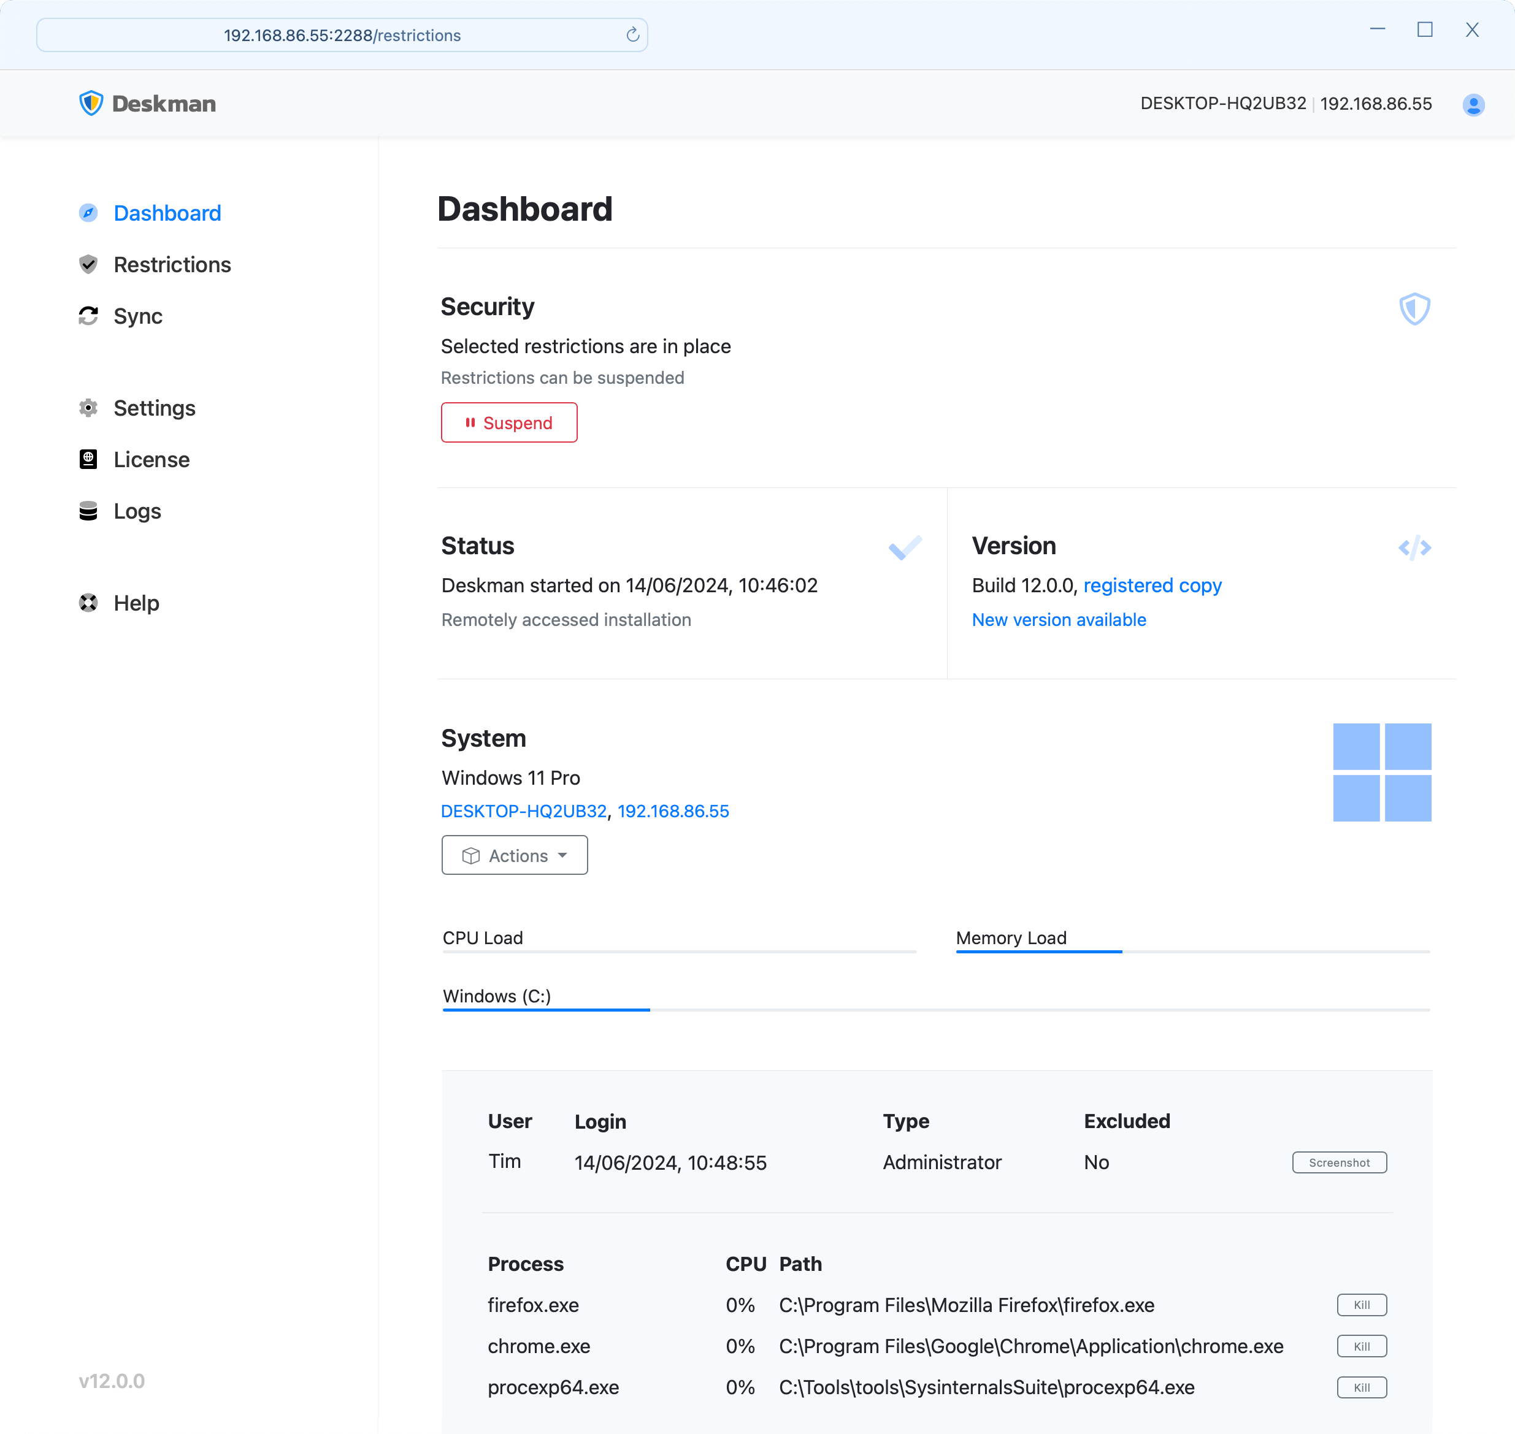Click the Windows logo in System section

[1382, 772]
